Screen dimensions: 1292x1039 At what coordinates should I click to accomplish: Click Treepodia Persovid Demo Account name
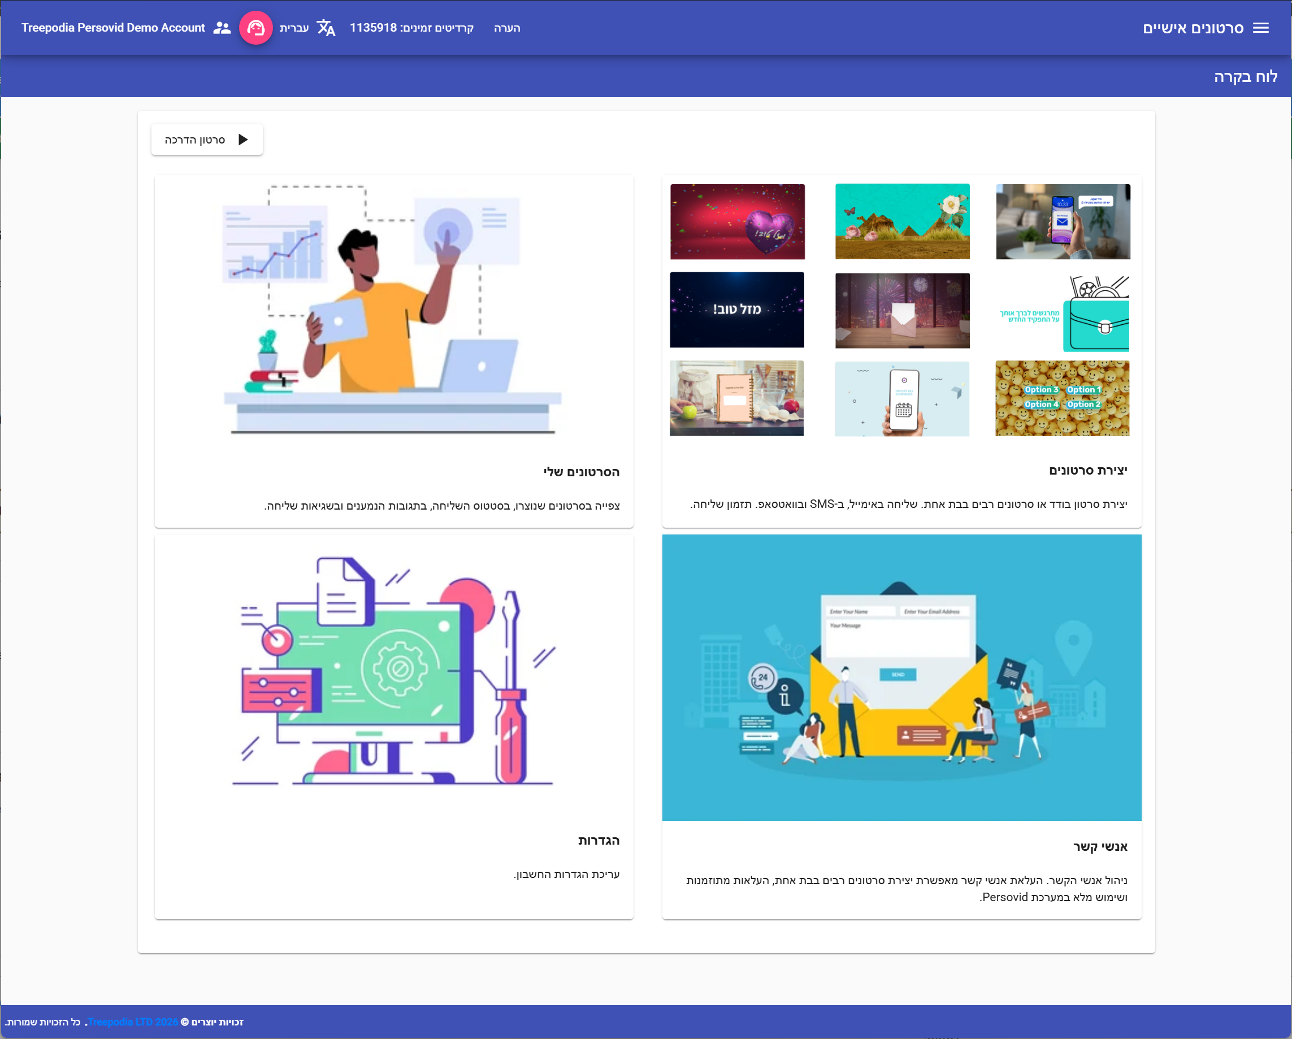tap(113, 28)
